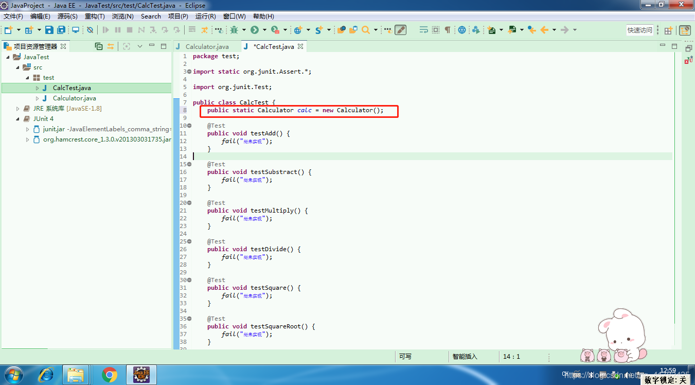Click the Open Perspective icon
The image size is (695, 385).
(668, 30)
